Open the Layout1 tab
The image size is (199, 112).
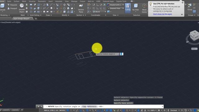(6, 110)
